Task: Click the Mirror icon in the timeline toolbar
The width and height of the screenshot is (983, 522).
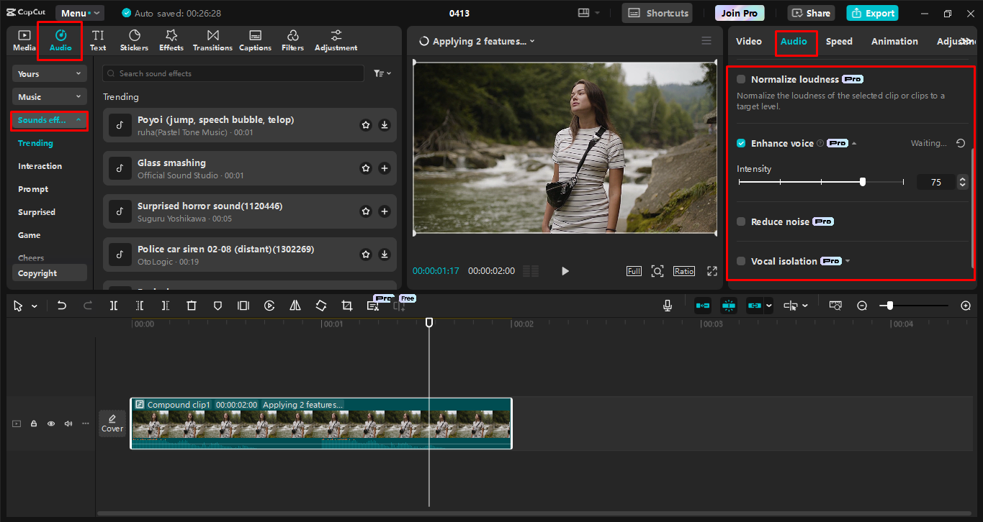Action: coord(295,305)
